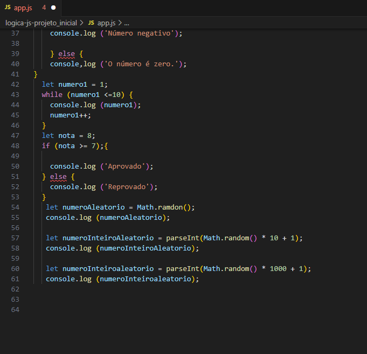Click line number 48 in gutter
Screen dimensions: 367x354
(x=15, y=146)
